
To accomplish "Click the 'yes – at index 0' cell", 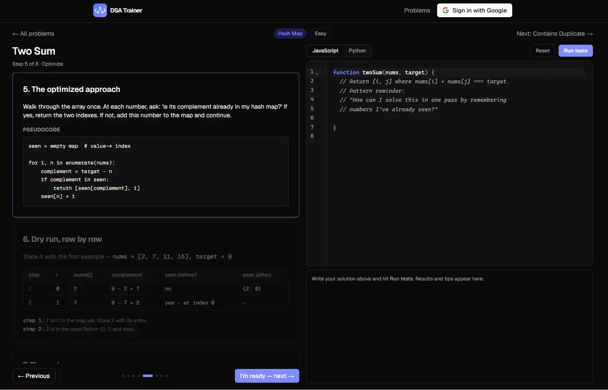I will coord(190,303).
